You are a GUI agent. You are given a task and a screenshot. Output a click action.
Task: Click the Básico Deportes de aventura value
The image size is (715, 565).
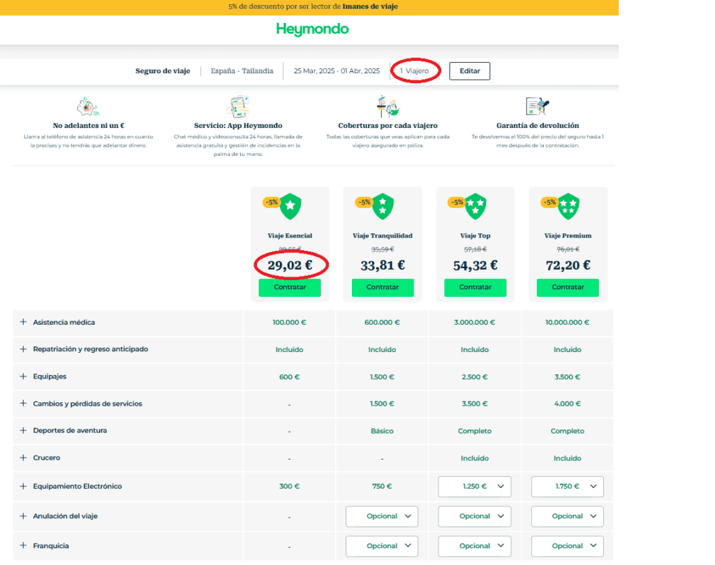click(x=382, y=431)
